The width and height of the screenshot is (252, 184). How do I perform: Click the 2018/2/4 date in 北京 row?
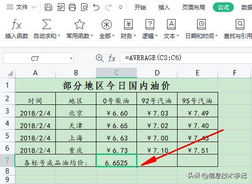pyautogui.click(x=35, y=111)
